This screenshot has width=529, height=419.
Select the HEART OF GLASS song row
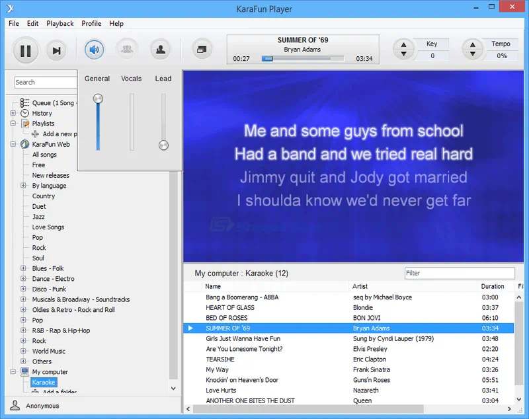click(349, 307)
